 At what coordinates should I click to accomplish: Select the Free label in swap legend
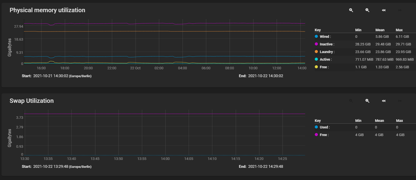pyautogui.click(x=324, y=135)
